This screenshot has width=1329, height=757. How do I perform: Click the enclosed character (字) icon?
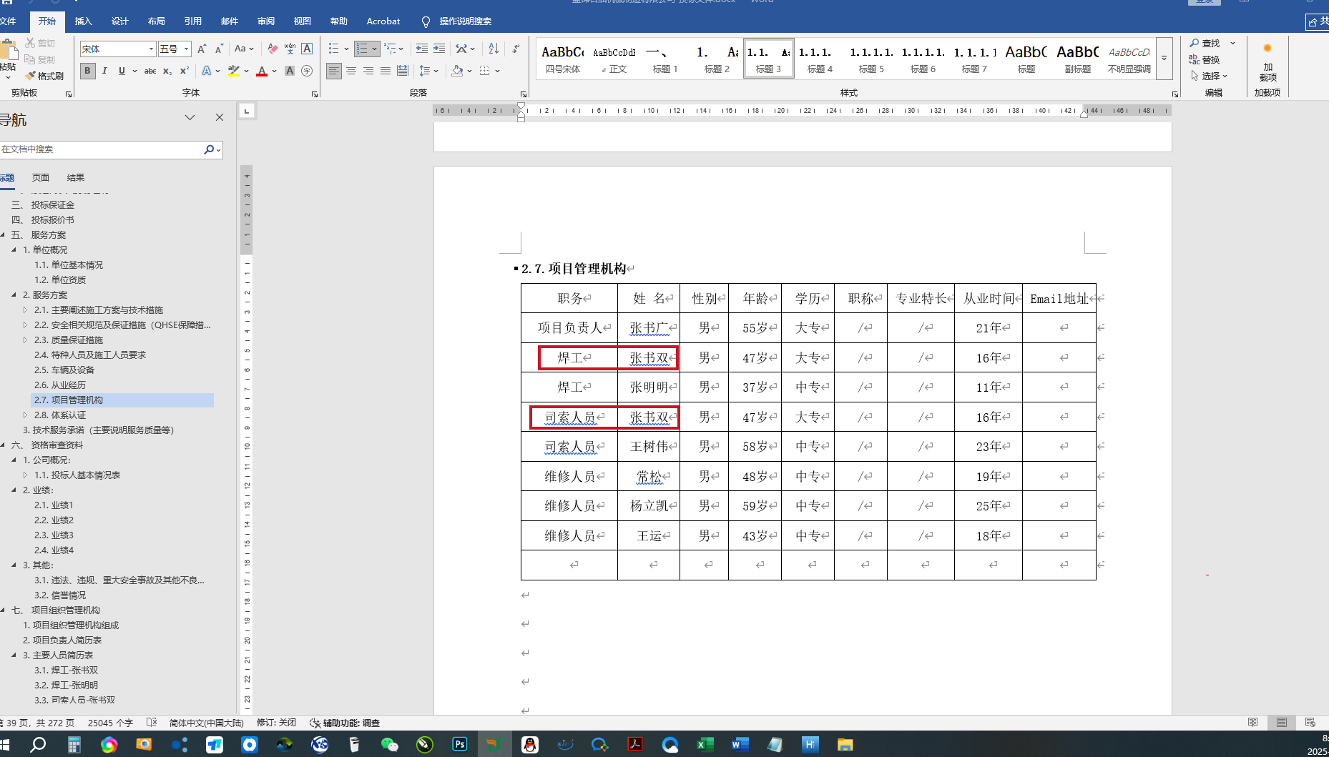click(307, 71)
